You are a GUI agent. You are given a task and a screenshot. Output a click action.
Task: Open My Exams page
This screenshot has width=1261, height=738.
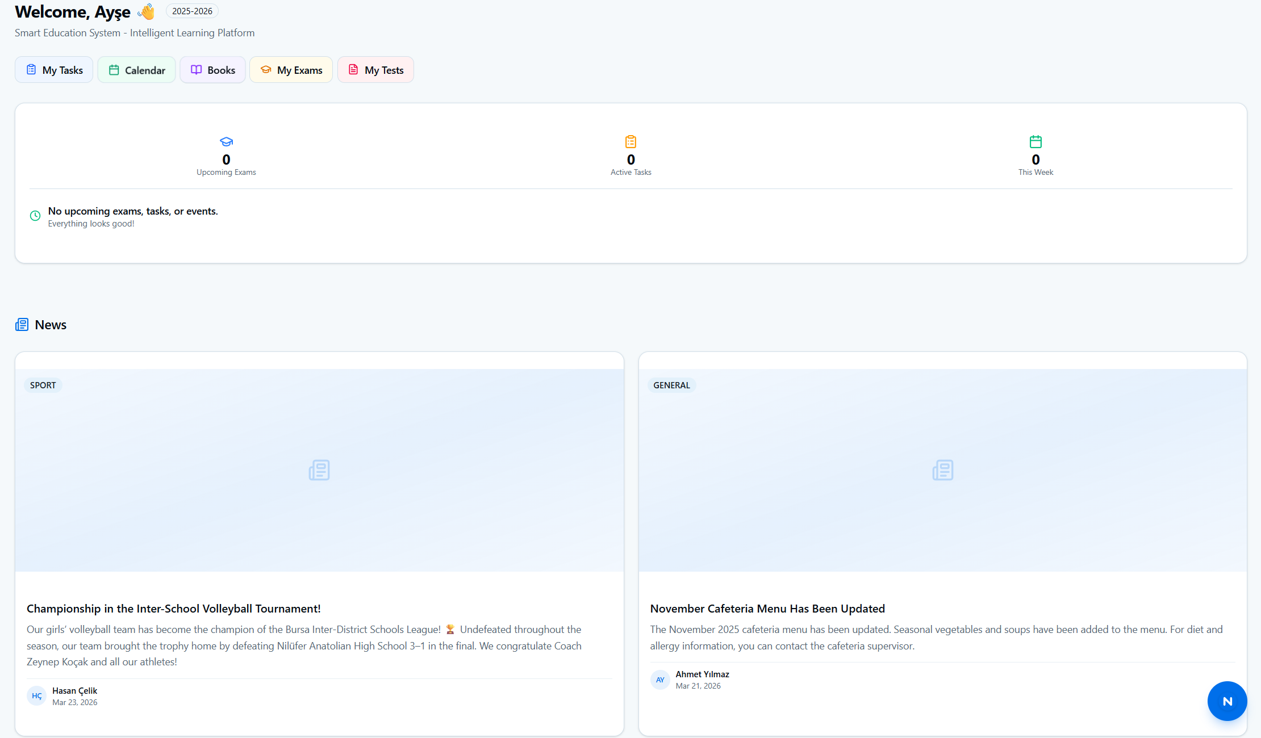click(291, 70)
